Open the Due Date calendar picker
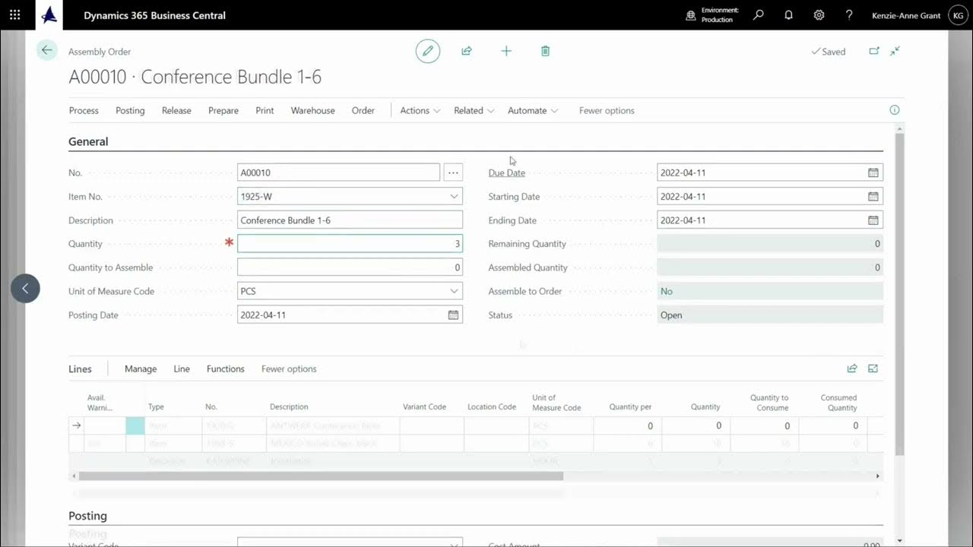Image resolution: width=973 pixels, height=547 pixels. 873,172
